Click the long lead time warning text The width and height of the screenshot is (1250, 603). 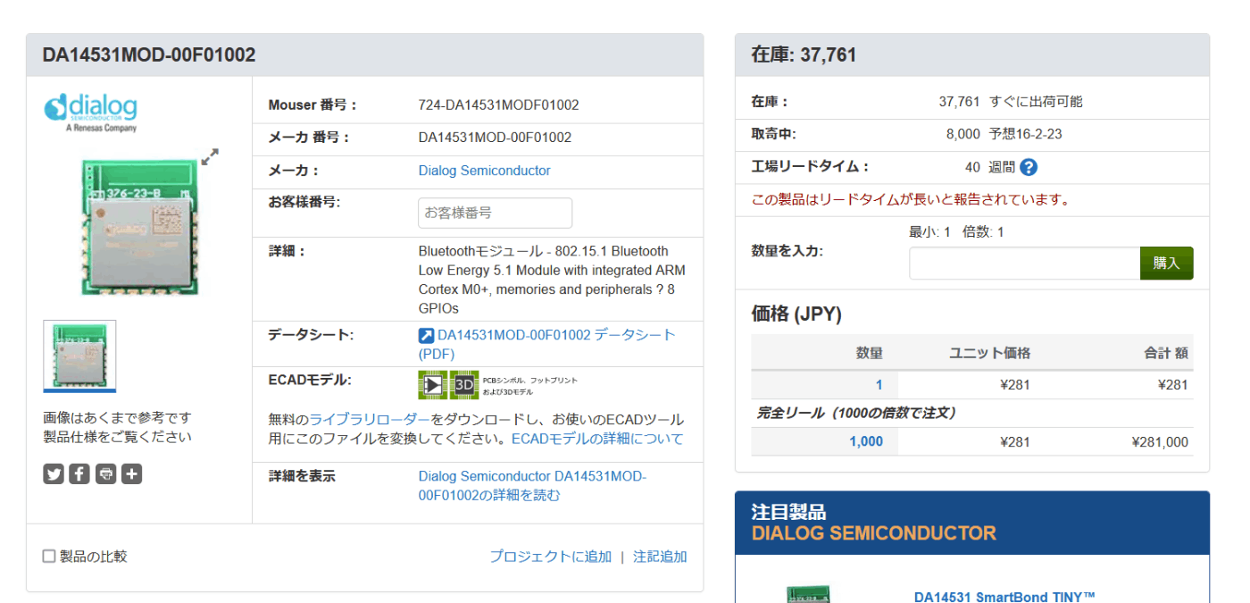pos(911,199)
